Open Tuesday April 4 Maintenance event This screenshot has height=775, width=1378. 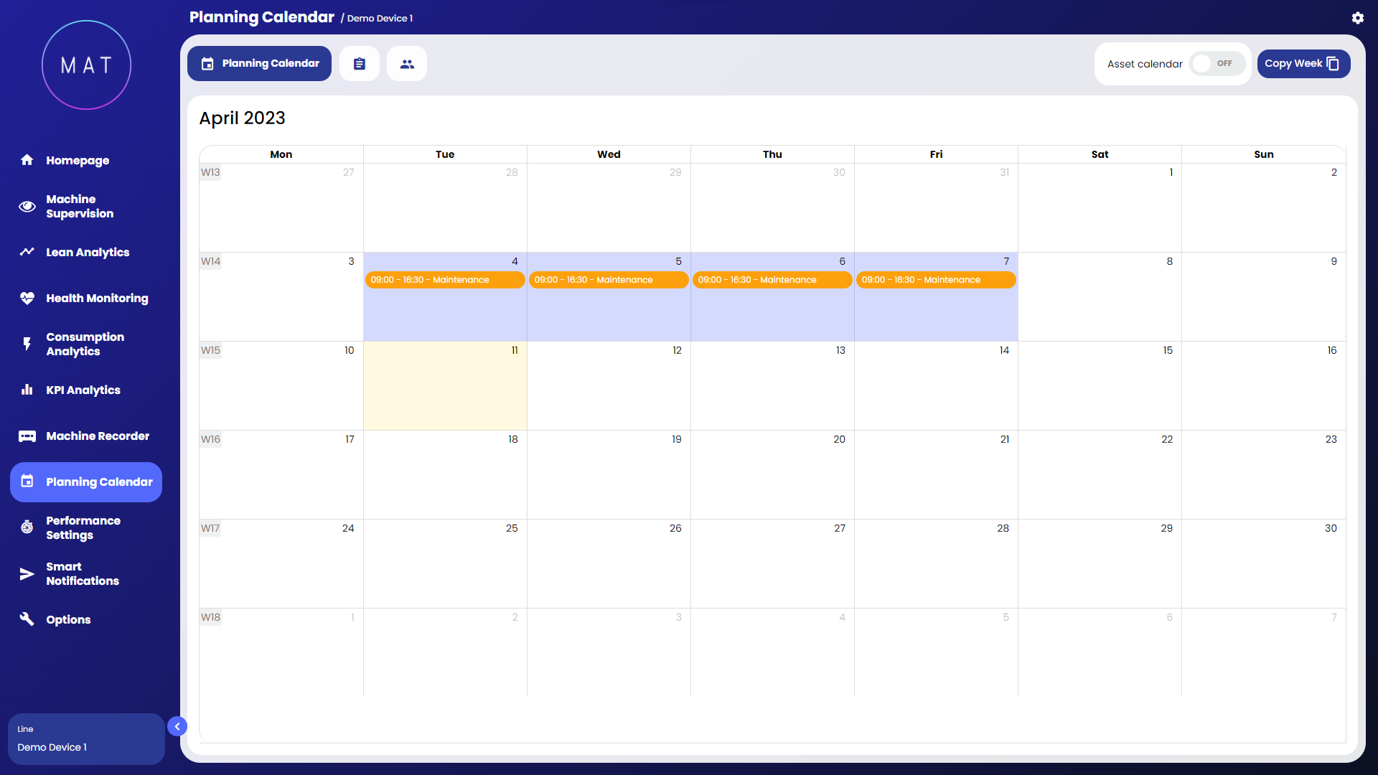[x=444, y=280]
